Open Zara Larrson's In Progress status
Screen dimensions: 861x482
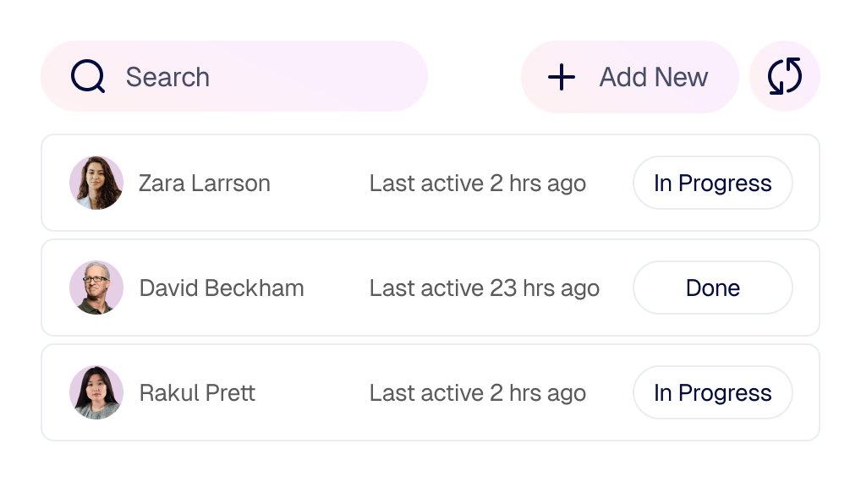click(x=712, y=183)
